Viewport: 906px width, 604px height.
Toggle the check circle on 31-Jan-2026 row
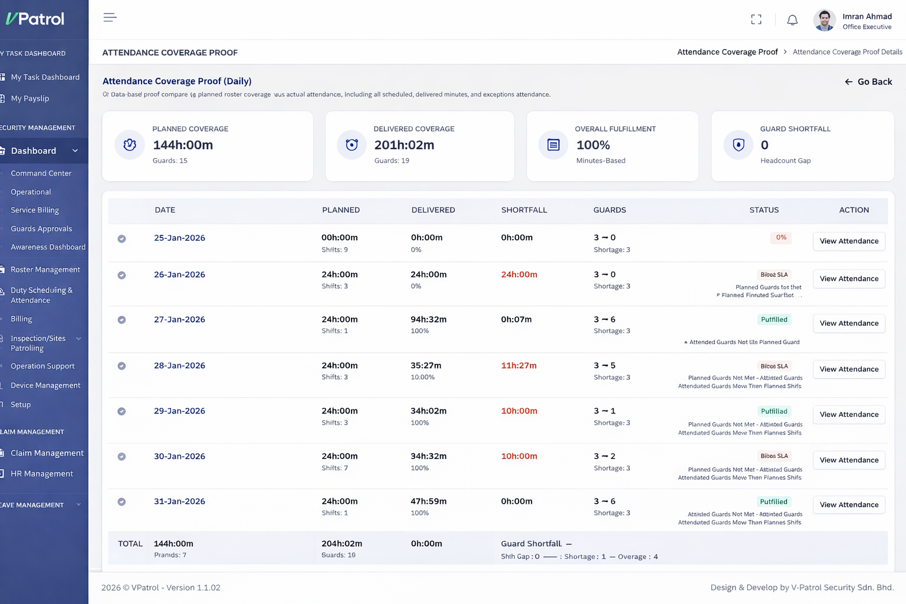tap(122, 502)
